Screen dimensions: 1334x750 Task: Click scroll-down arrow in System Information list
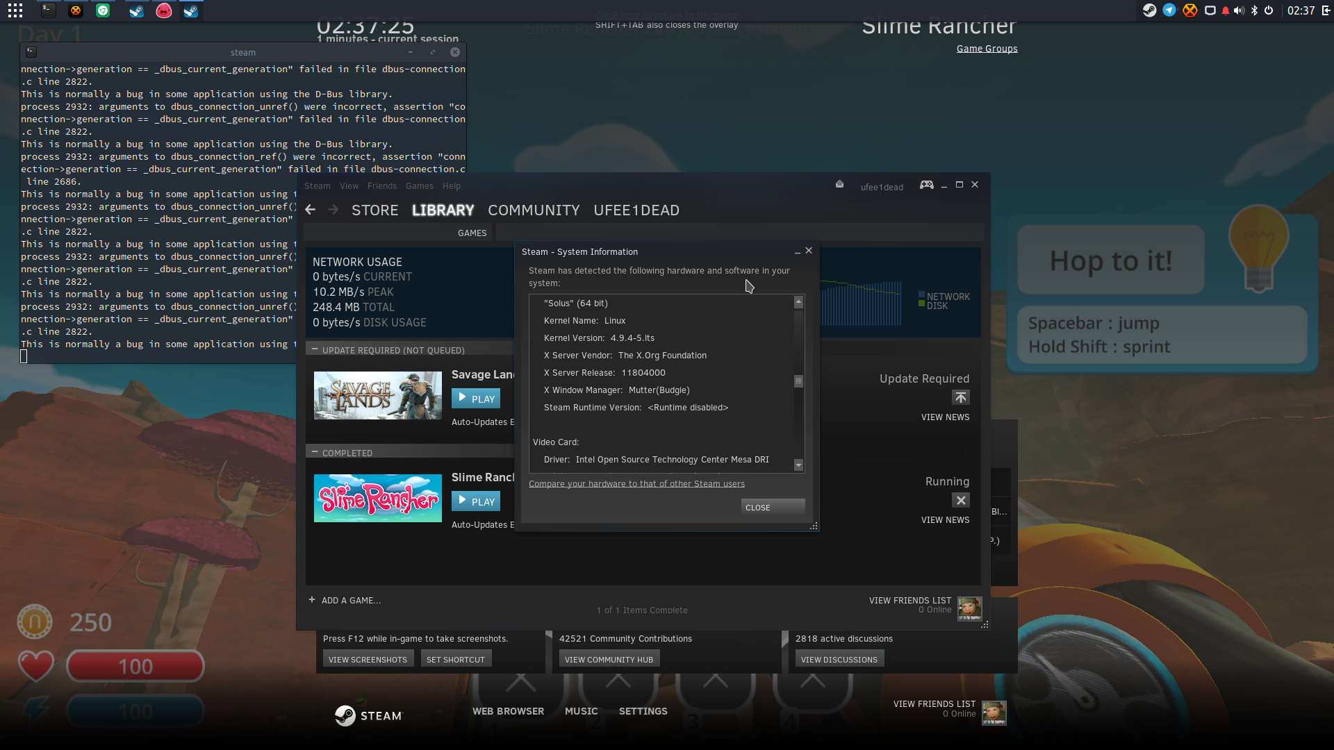pos(799,465)
